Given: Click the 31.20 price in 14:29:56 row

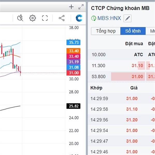Looking at the screenshot, I should point(132,120).
